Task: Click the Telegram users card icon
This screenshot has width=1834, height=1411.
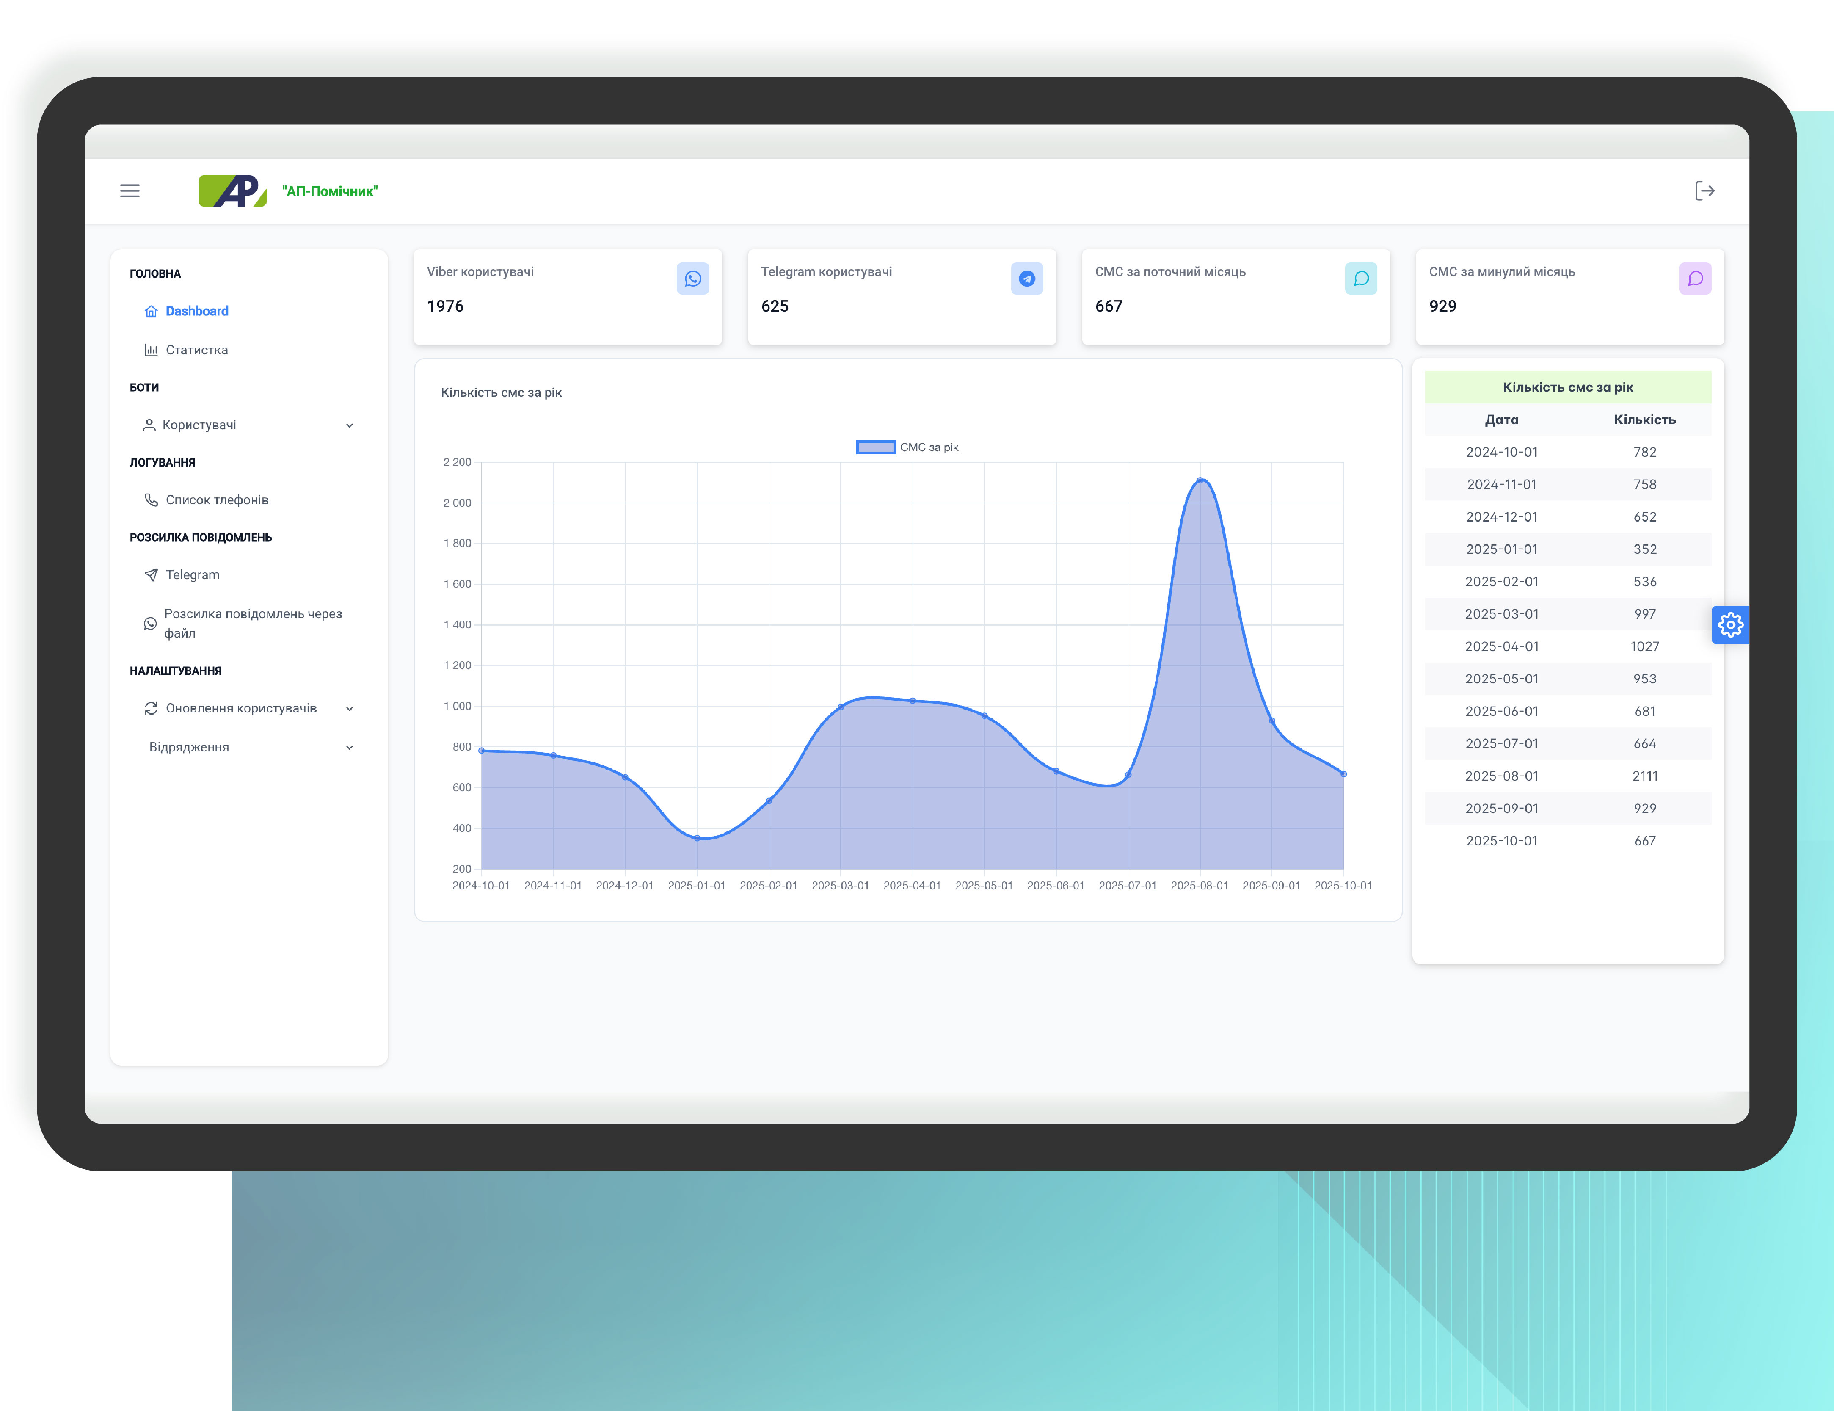Action: [1026, 279]
